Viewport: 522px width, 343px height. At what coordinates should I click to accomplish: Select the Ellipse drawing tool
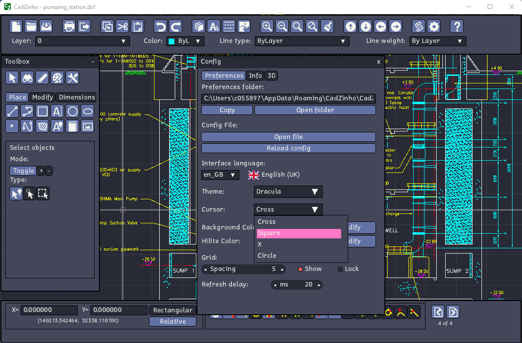(x=88, y=111)
